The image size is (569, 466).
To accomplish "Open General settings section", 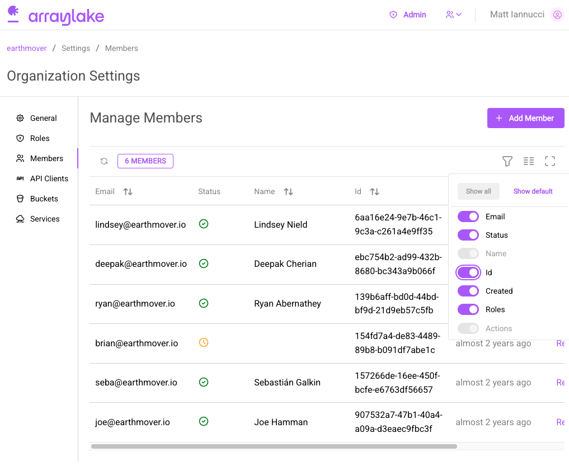I will tap(43, 118).
